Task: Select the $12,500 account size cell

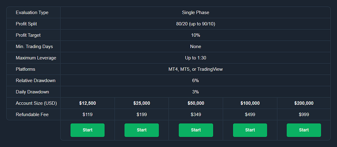Action: [x=88, y=103]
